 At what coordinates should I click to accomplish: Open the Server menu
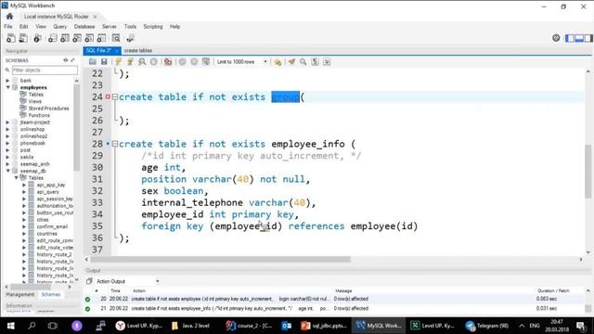110,27
